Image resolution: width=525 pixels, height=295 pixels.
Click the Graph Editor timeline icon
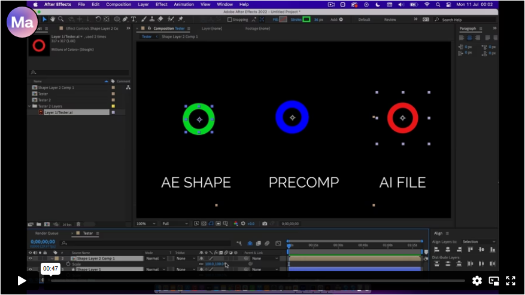pyautogui.click(x=278, y=243)
